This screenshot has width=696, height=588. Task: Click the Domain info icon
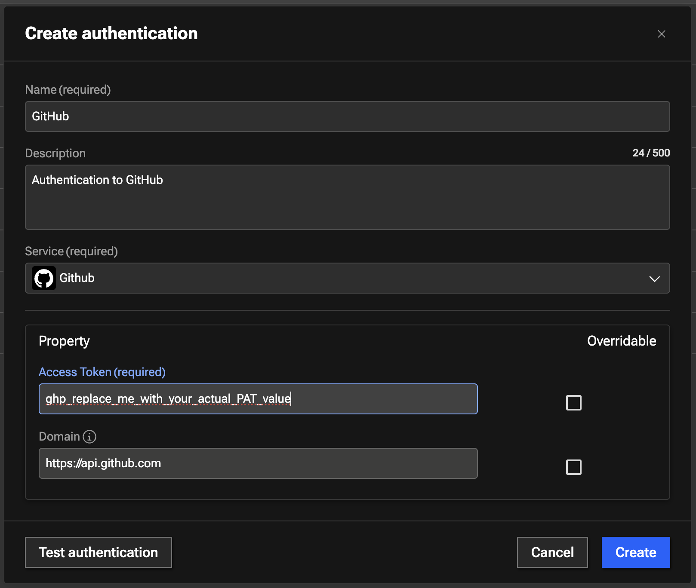[x=89, y=437]
